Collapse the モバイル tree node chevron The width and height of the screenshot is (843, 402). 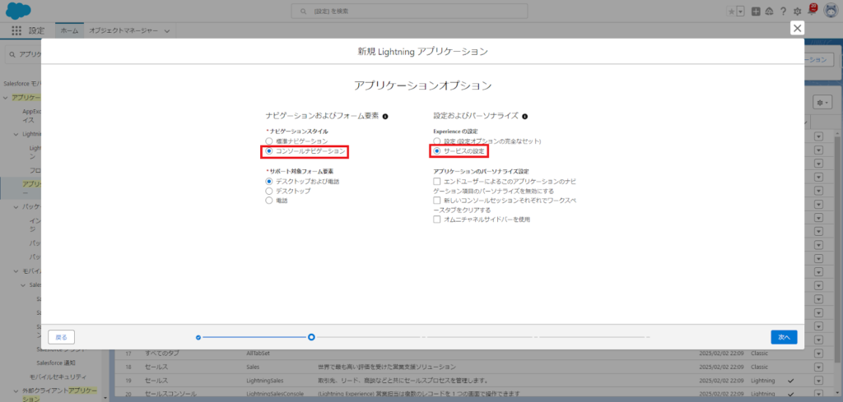point(16,271)
